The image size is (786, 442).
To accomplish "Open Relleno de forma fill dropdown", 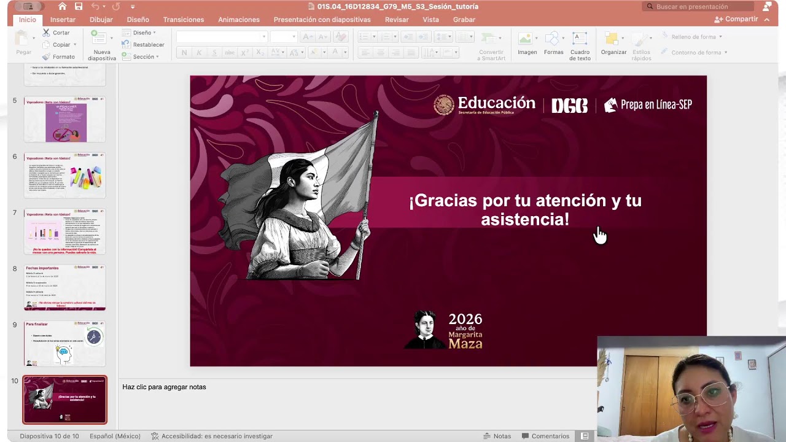I will click(x=692, y=37).
